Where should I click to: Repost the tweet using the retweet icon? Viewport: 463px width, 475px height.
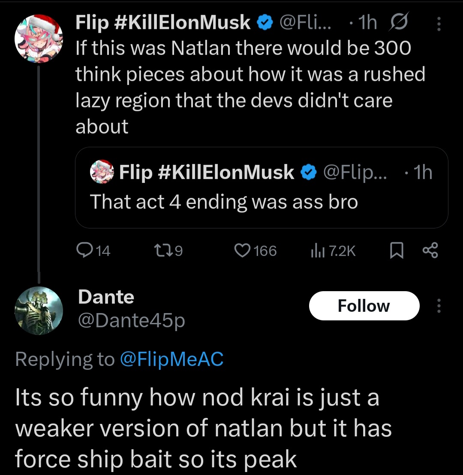pos(162,250)
